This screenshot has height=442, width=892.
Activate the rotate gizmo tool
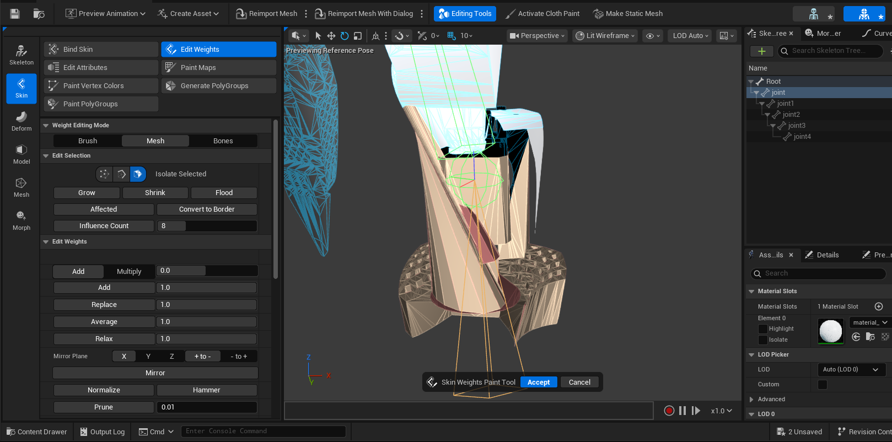345,36
